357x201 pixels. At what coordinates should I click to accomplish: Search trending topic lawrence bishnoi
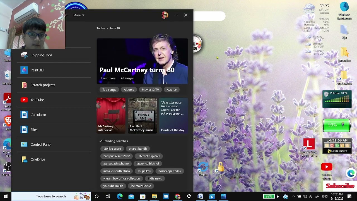point(148,164)
